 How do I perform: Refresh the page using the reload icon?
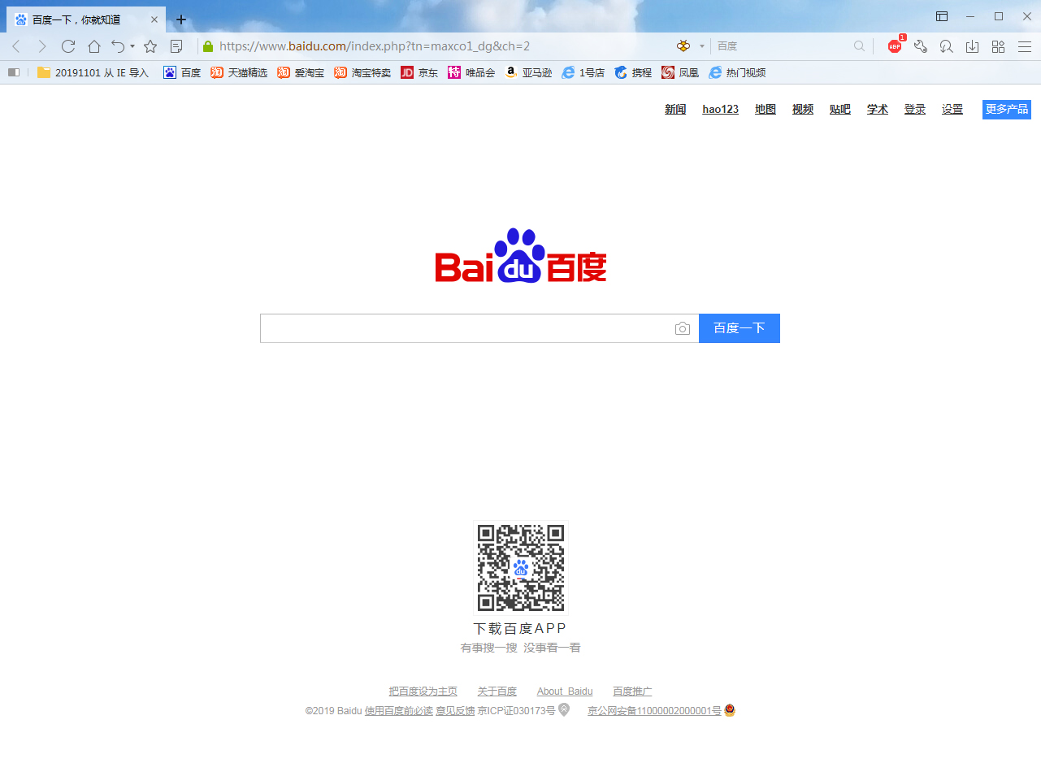tap(68, 46)
